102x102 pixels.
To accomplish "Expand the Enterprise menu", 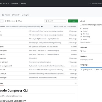I will [x=15, y=3].
